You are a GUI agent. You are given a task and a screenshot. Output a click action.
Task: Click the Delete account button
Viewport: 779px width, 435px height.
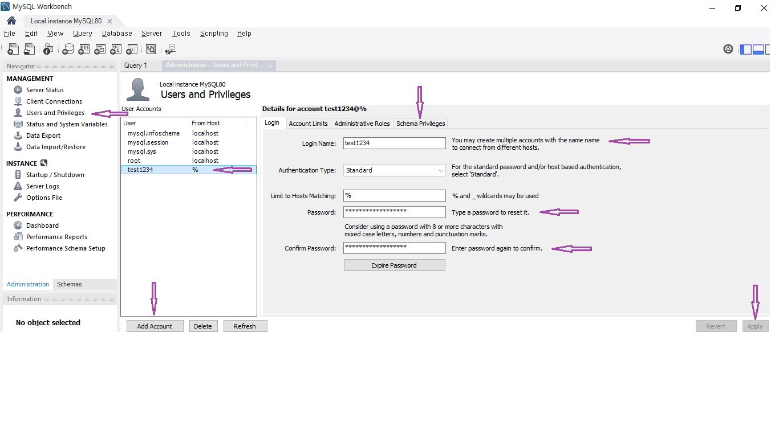[203, 326]
